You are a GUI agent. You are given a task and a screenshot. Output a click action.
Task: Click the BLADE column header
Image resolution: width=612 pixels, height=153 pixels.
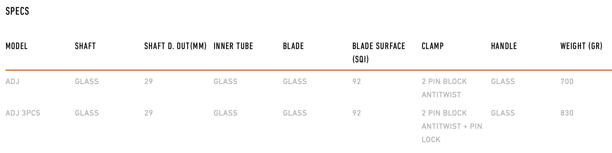tap(293, 46)
